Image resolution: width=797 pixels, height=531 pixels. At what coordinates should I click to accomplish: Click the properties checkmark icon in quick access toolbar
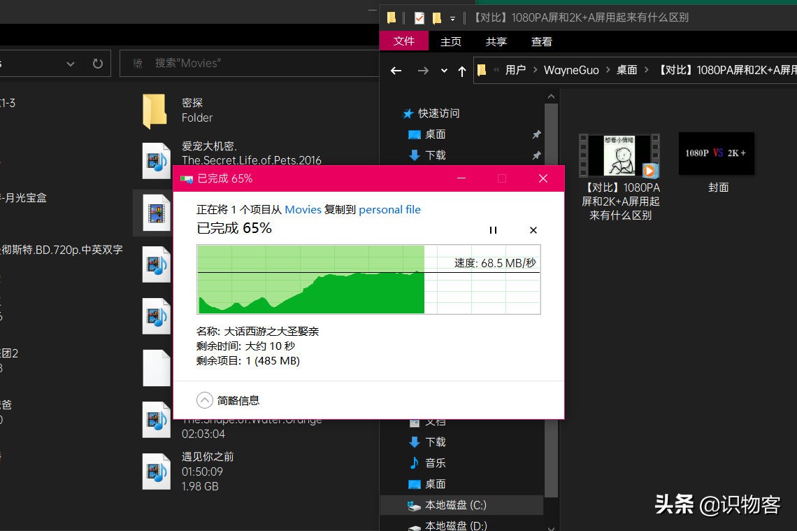pos(420,17)
